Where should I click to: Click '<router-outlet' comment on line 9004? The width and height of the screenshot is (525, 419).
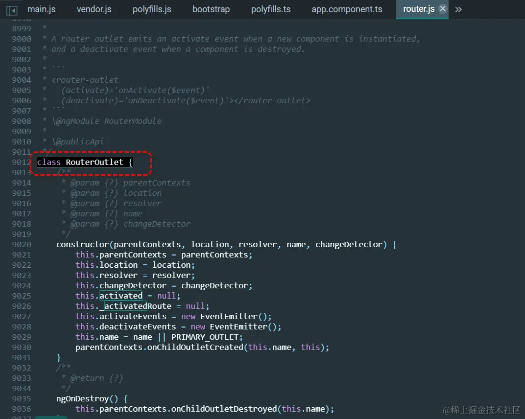85,80
